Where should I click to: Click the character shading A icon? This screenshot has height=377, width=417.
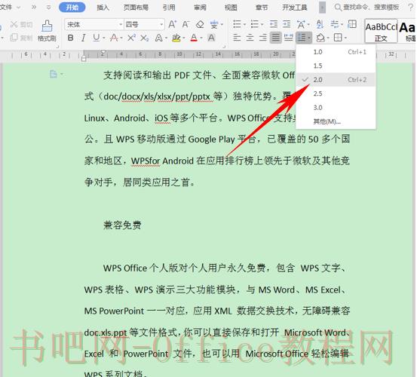pyautogui.click(x=211, y=38)
